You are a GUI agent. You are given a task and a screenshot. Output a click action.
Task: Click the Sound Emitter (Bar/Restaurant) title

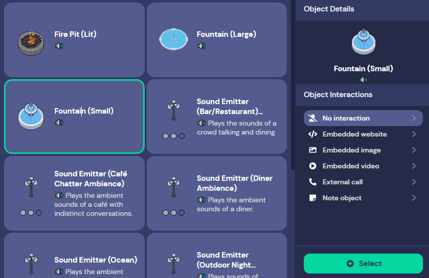(230, 106)
